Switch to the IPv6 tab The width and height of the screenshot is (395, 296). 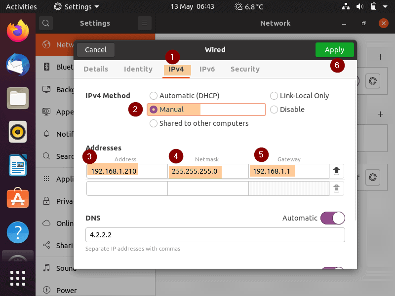tap(207, 69)
